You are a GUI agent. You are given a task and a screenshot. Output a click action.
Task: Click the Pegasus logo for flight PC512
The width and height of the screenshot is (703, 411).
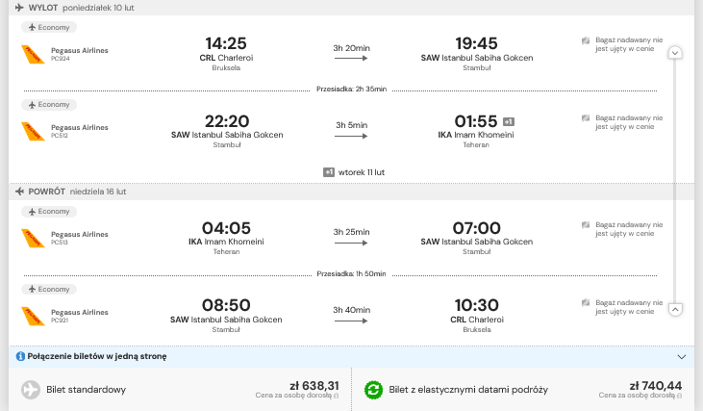coord(33,132)
